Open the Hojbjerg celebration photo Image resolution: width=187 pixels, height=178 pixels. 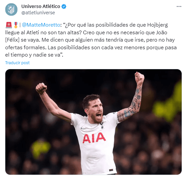point(93,122)
